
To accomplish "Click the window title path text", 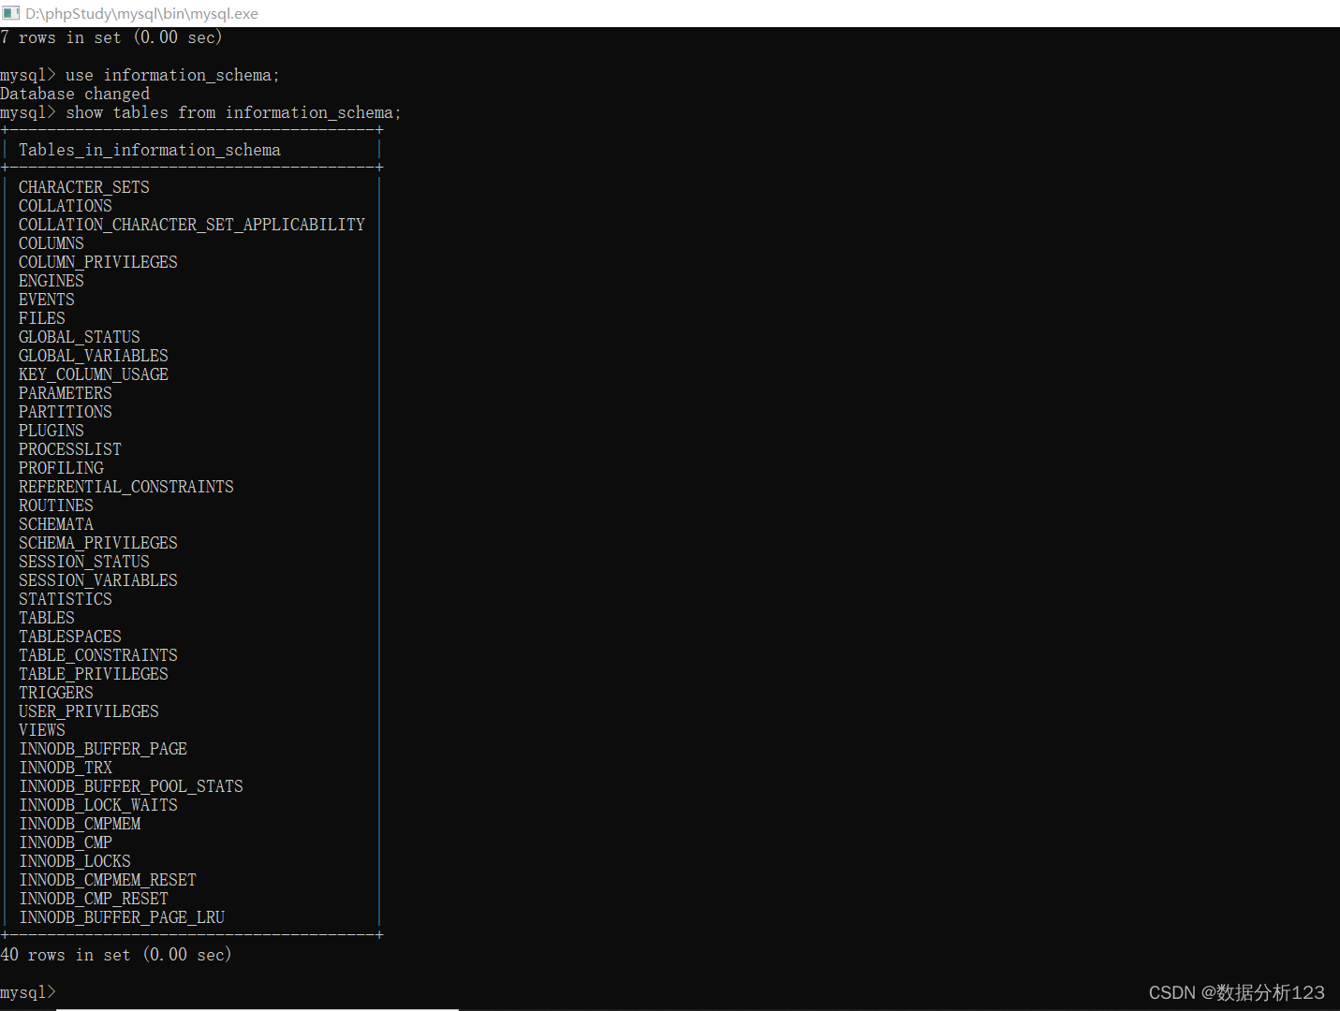I will click(141, 13).
